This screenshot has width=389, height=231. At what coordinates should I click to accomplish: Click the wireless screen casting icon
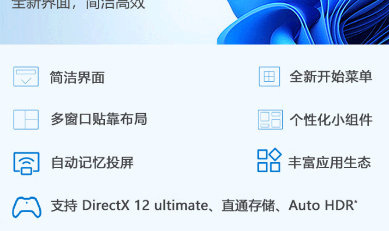point(26,164)
